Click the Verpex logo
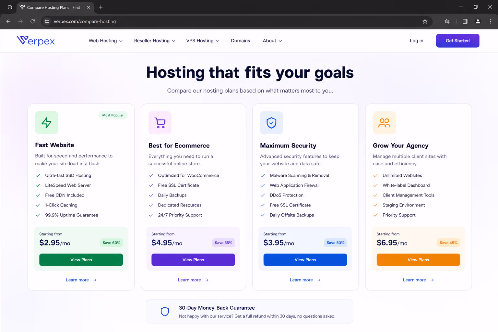This screenshot has height=332, width=498. (36, 41)
